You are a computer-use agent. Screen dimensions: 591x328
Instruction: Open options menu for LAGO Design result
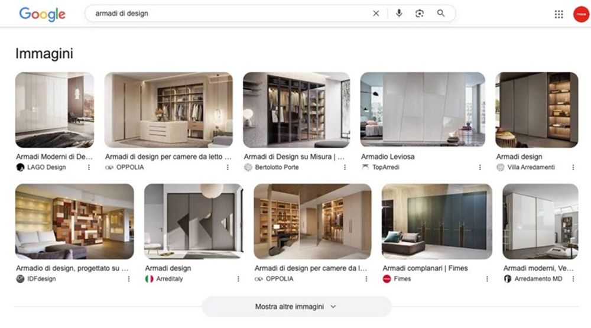[x=89, y=167]
